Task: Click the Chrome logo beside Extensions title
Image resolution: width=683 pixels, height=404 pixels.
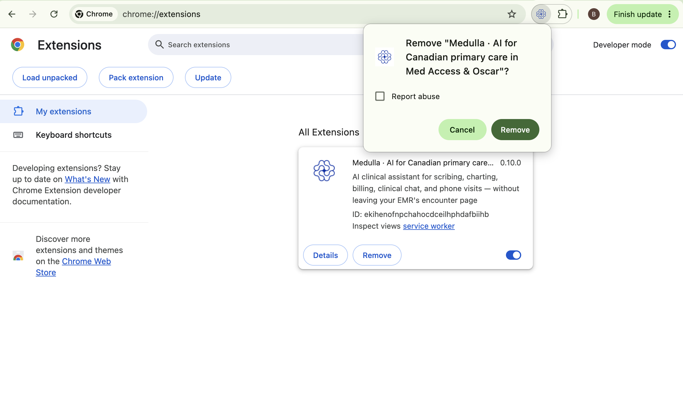Action: tap(18, 45)
